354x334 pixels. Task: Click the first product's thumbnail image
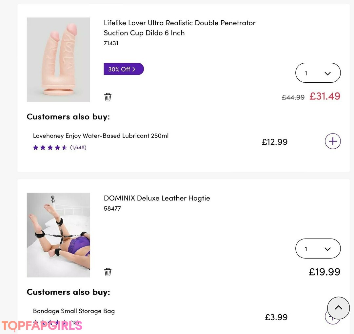(x=58, y=60)
